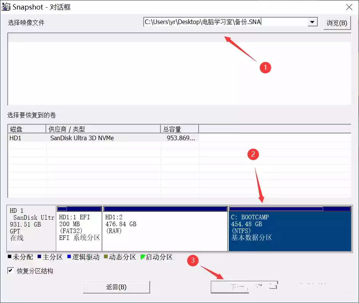The width and height of the screenshot is (359, 303).
Task: Click the Snapshot app icon in title bar
Action: pyautogui.click(x=6, y=7)
